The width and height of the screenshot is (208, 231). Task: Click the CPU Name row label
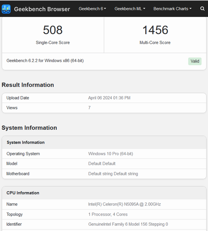click(12, 204)
